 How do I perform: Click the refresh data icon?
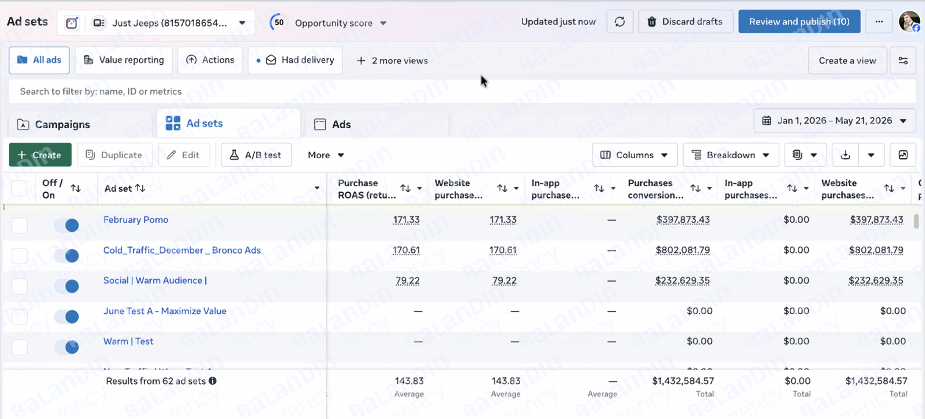[619, 22]
